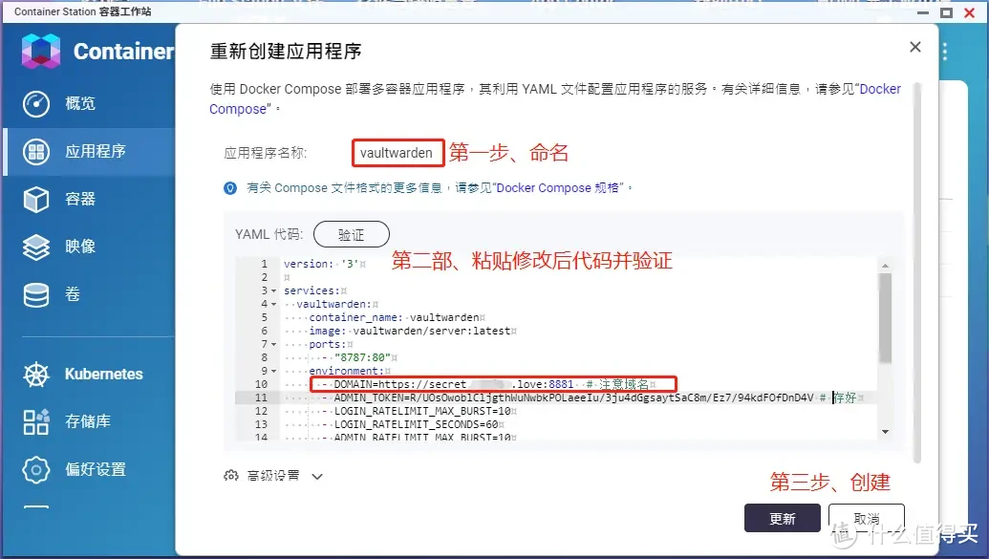Click the 验证 validate button
989x559 pixels.
[x=352, y=235]
